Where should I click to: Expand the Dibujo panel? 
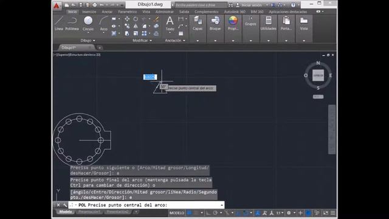88,41
